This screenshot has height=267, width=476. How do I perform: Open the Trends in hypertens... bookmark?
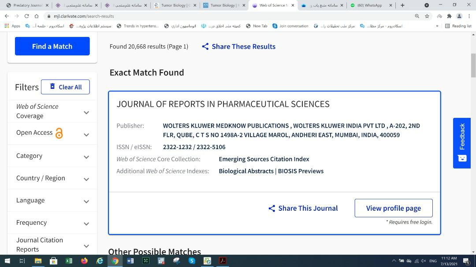click(x=138, y=26)
